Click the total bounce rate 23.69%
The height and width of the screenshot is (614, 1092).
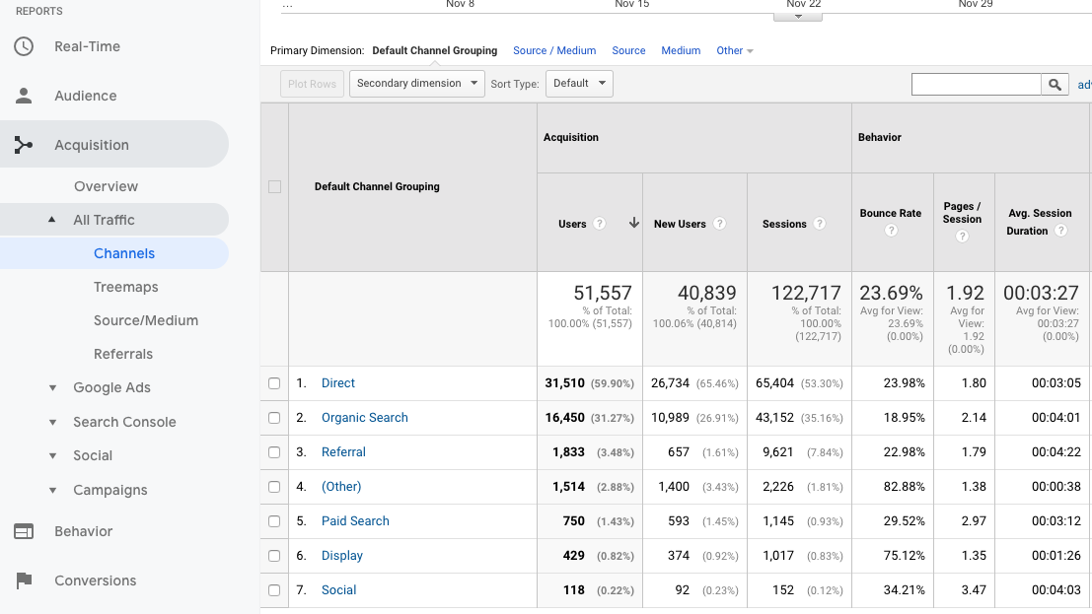point(891,293)
